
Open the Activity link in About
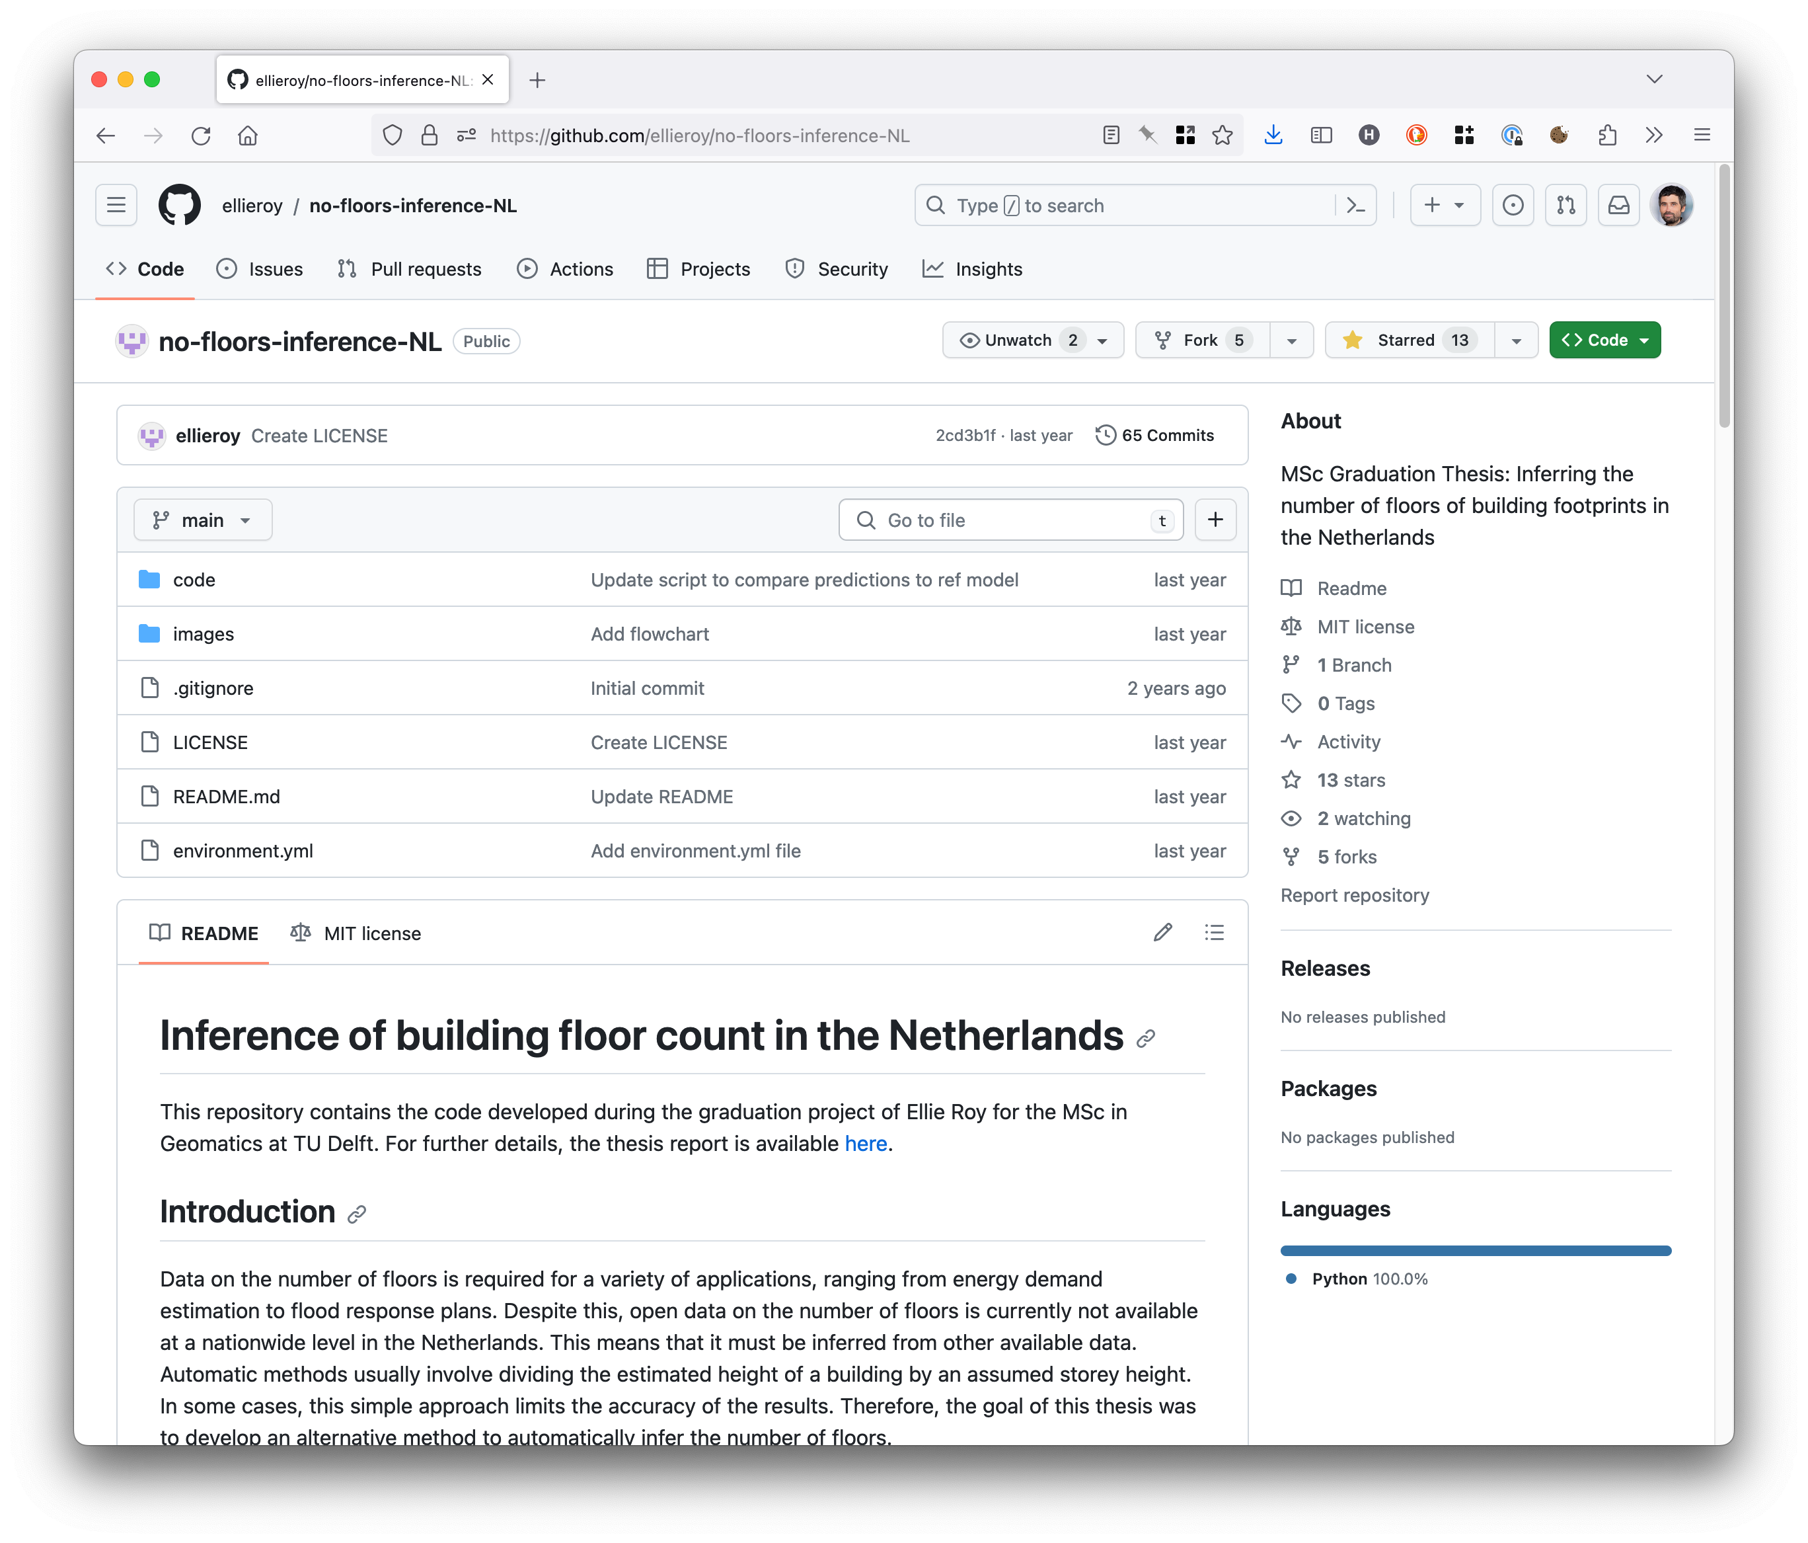(x=1348, y=742)
